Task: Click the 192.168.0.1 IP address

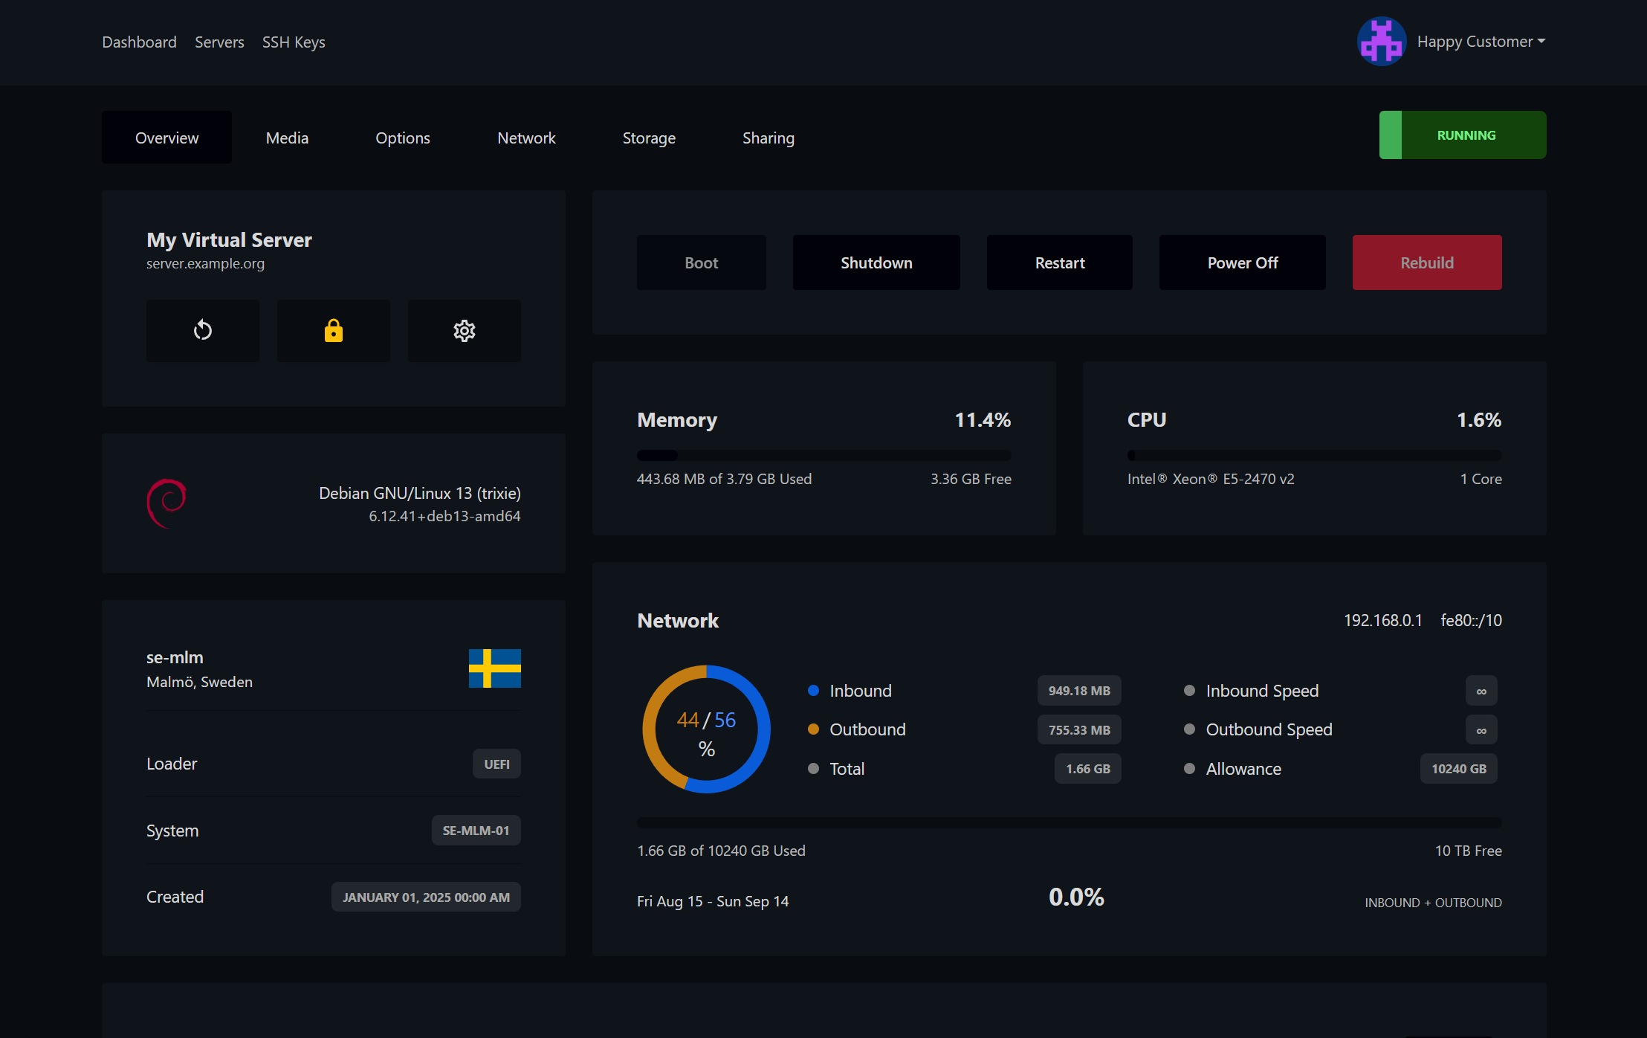Action: (x=1382, y=620)
